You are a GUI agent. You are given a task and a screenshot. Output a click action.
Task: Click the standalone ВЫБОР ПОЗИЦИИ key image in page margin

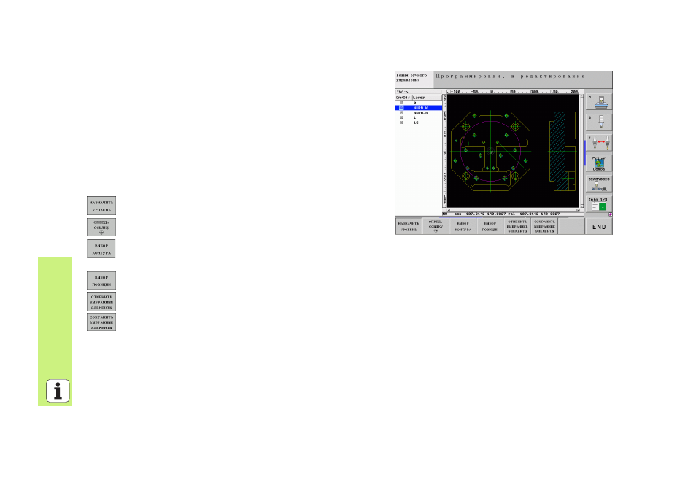(101, 281)
